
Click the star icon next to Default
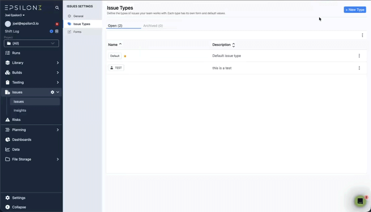pos(125,56)
